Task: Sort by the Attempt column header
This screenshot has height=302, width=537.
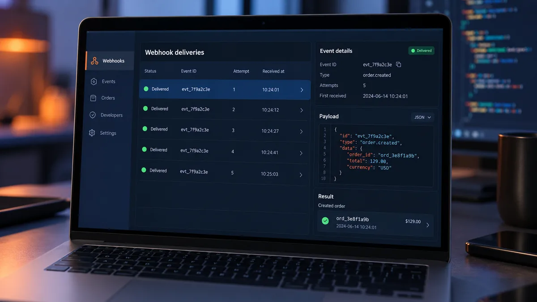Action: pyautogui.click(x=241, y=71)
